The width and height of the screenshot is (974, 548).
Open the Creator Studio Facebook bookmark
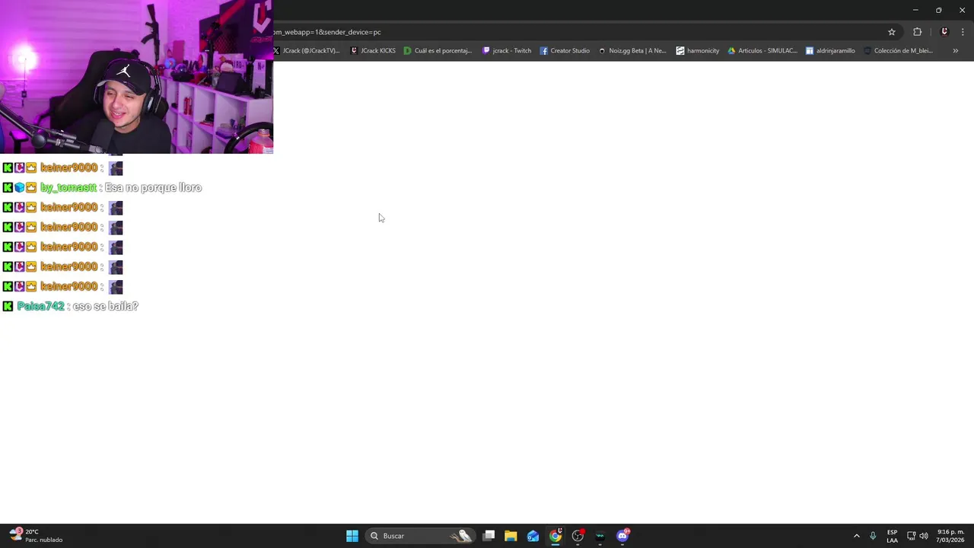pos(565,51)
